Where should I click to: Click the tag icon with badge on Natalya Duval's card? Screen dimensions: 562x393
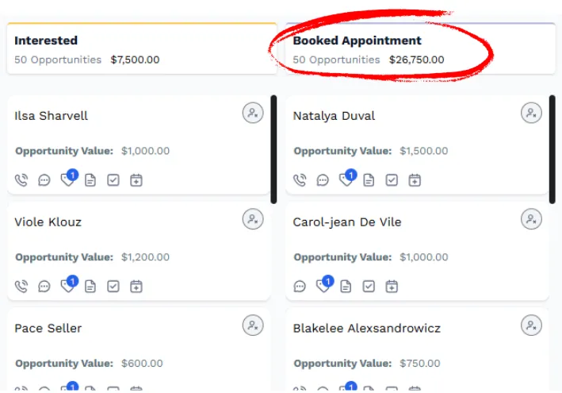point(348,178)
